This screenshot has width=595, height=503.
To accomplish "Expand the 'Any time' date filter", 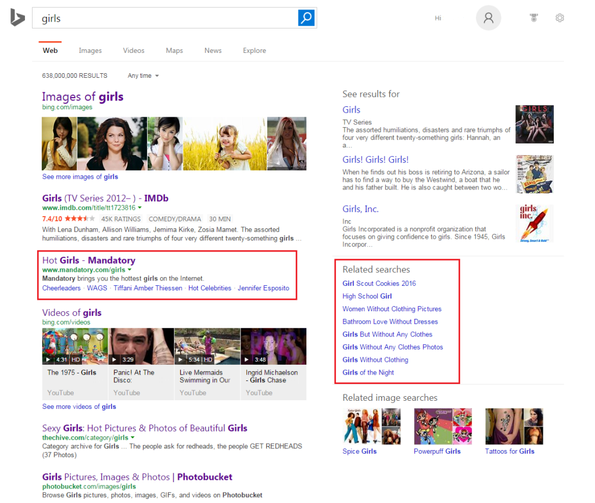I will [x=144, y=76].
